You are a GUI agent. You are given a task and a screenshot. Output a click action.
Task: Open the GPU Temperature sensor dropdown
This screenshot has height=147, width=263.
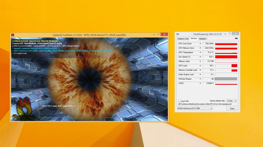200,53
